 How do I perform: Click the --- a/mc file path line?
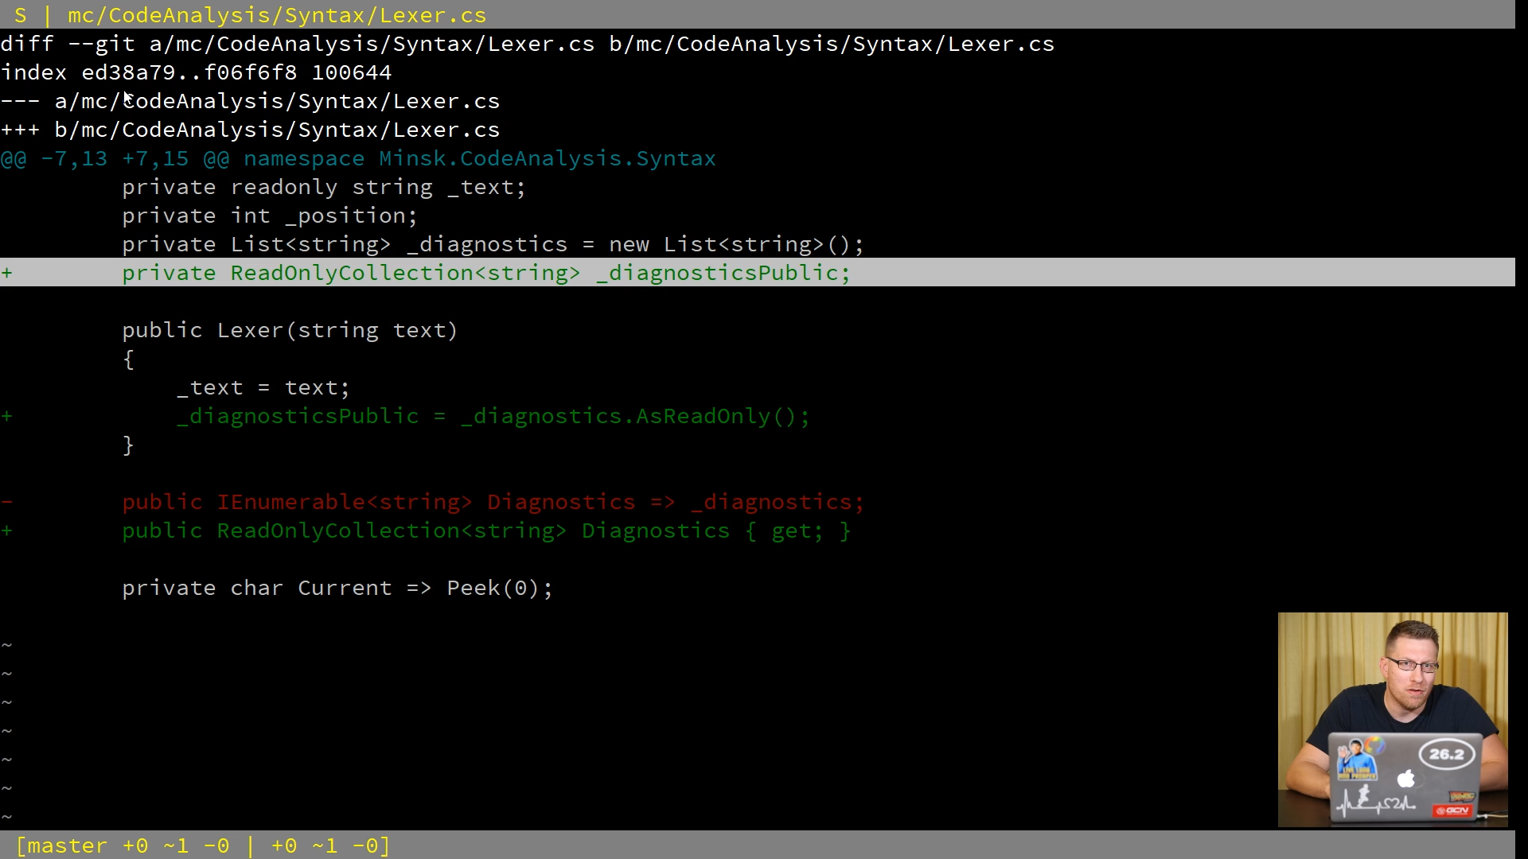point(250,102)
